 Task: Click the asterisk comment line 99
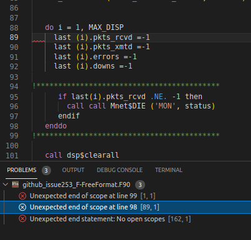pyautogui.click(x=126, y=135)
